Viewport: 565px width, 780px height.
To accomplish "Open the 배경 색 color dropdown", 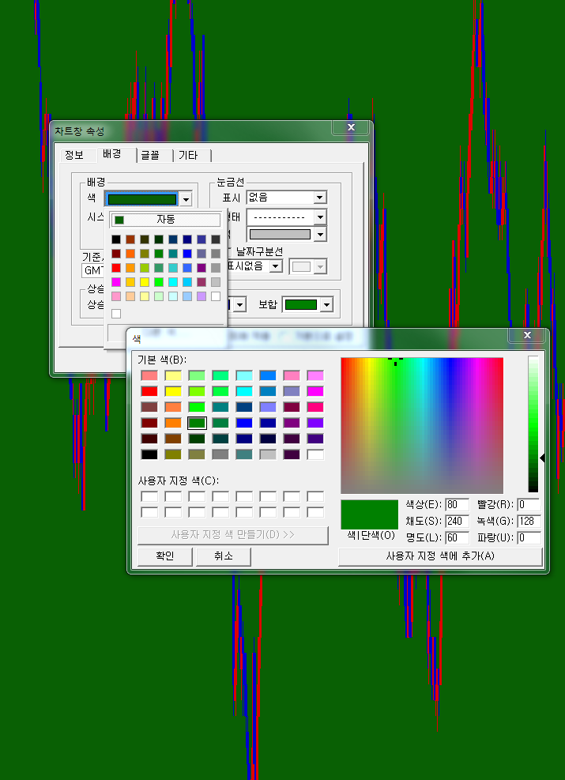I will pos(185,199).
